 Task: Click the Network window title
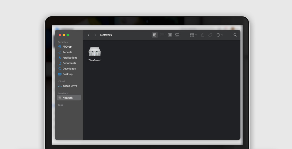(x=106, y=35)
